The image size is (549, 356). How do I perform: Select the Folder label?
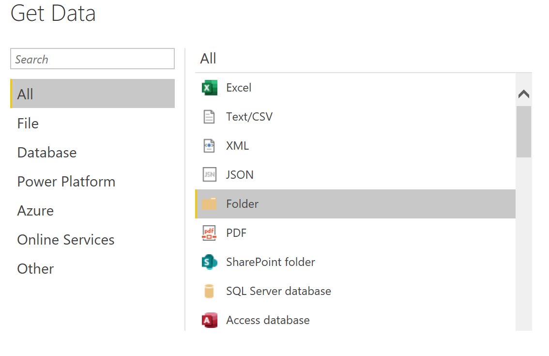tap(242, 203)
